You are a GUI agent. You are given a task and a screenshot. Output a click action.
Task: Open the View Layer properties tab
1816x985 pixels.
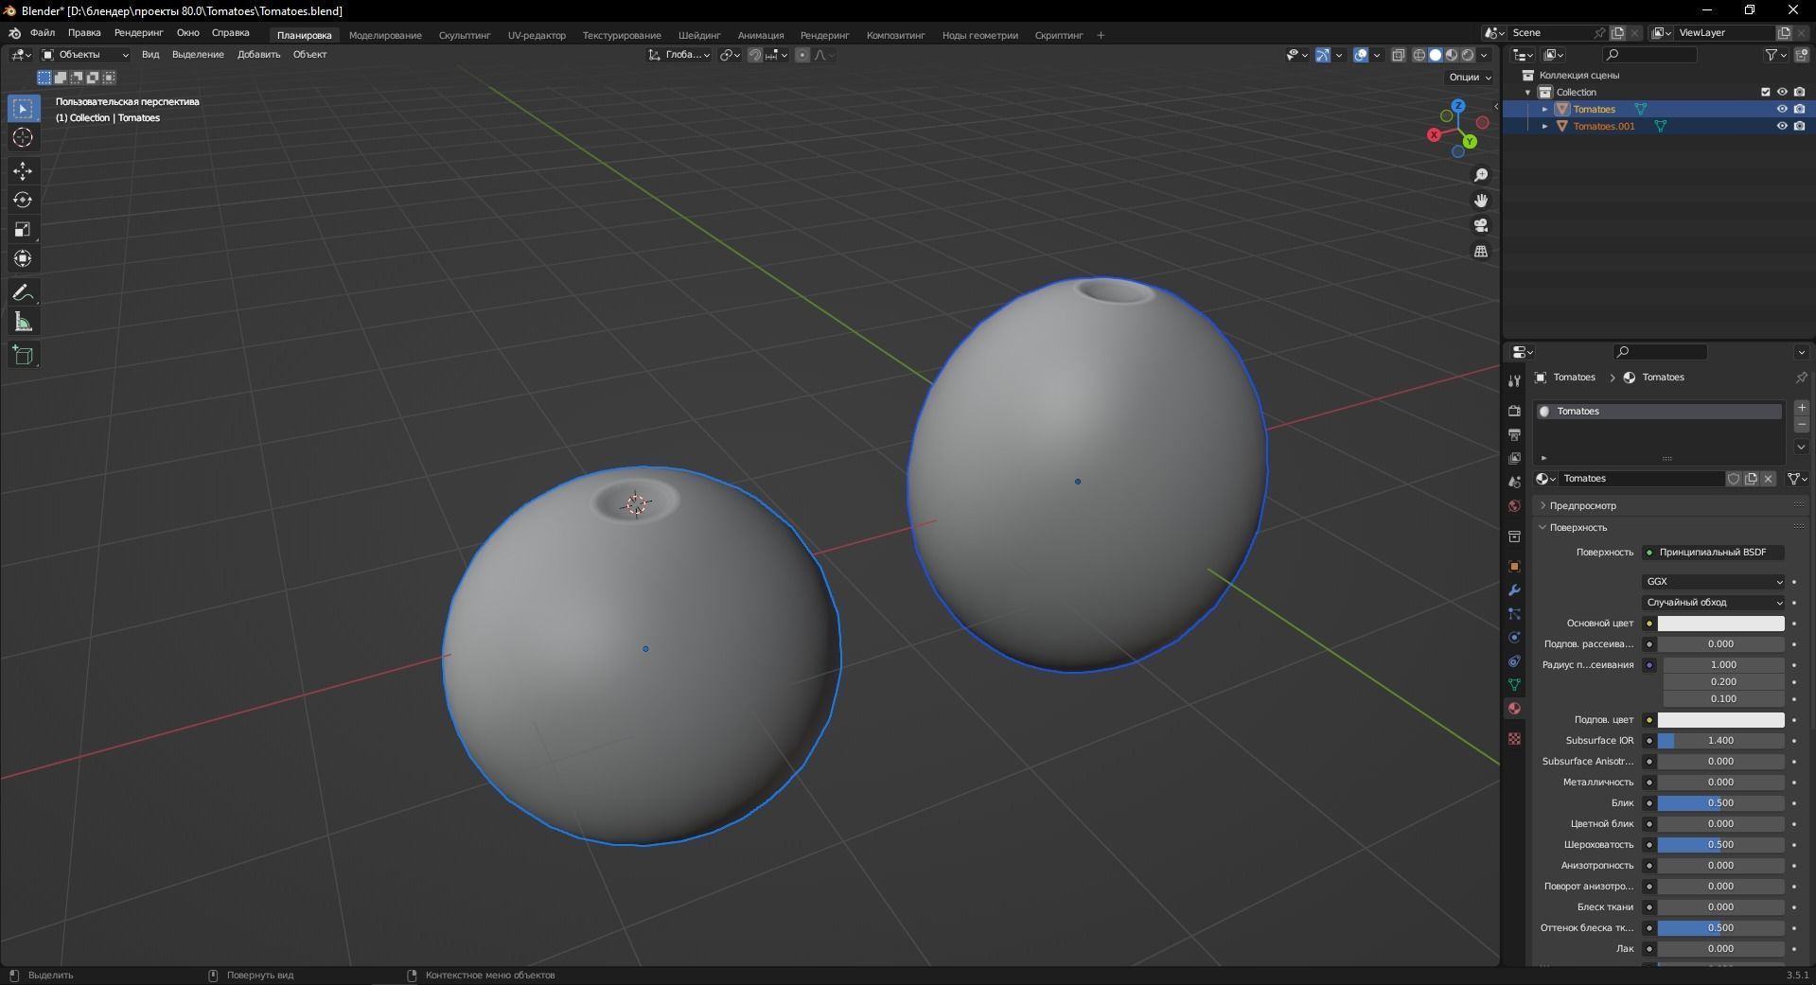1514,458
